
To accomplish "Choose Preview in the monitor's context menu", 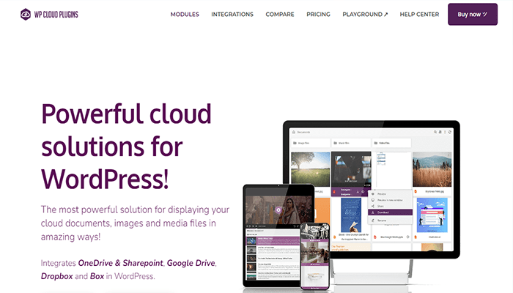I will 390,194.
